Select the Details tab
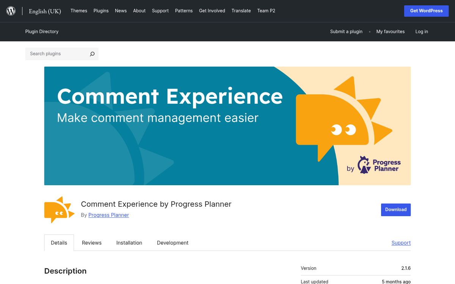 (59, 242)
